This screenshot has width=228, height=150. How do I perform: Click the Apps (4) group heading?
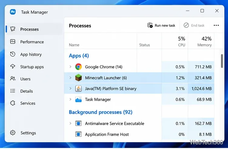[79, 56]
